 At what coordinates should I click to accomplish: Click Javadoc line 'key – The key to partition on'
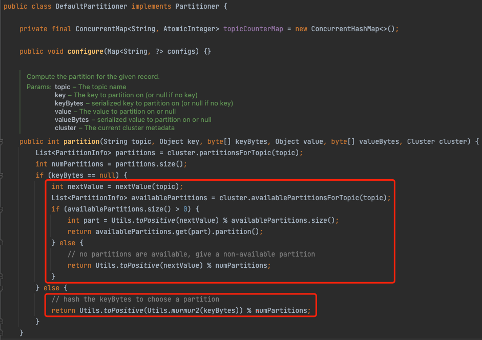(x=126, y=95)
